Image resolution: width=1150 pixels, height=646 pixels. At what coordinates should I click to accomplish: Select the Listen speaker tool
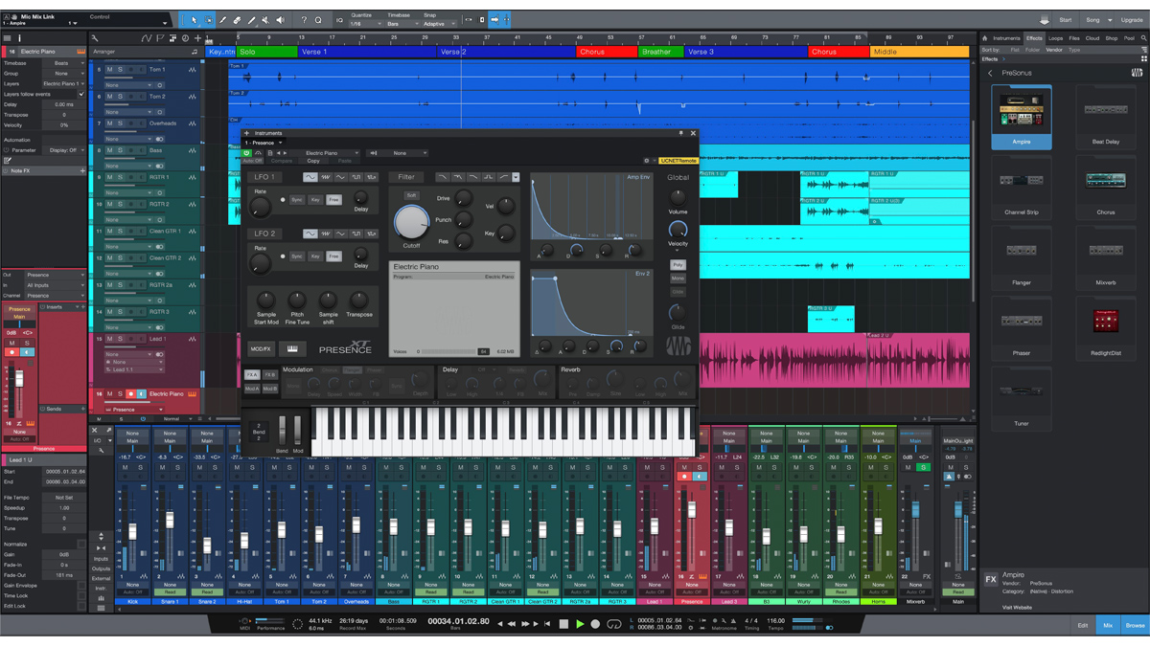(281, 19)
